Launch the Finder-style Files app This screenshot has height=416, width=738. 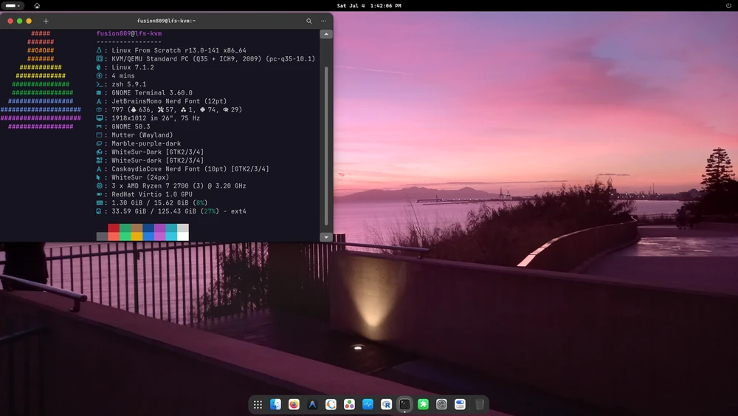[276, 404]
